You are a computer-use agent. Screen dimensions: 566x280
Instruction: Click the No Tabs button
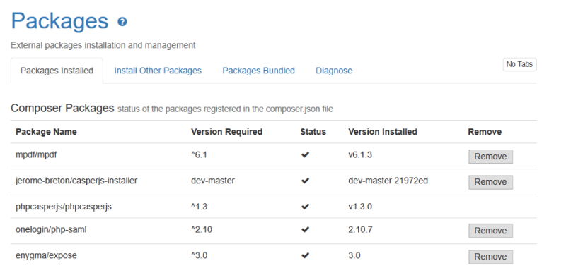[519, 64]
